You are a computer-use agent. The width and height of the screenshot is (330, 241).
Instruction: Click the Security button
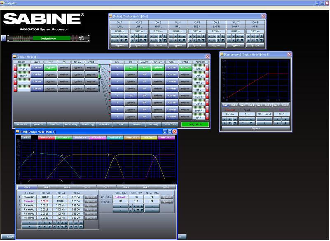153,124
